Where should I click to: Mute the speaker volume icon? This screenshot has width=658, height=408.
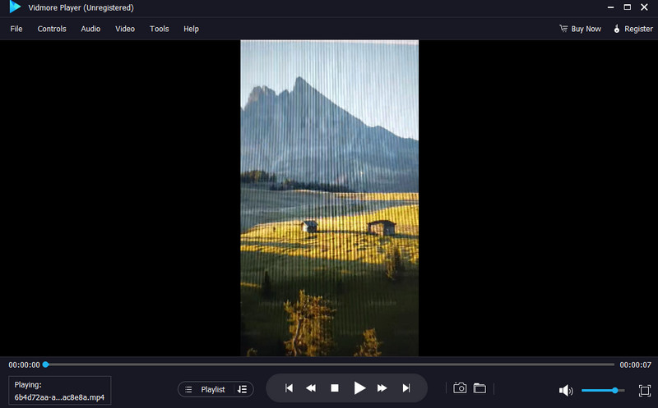tap(566, 390)
